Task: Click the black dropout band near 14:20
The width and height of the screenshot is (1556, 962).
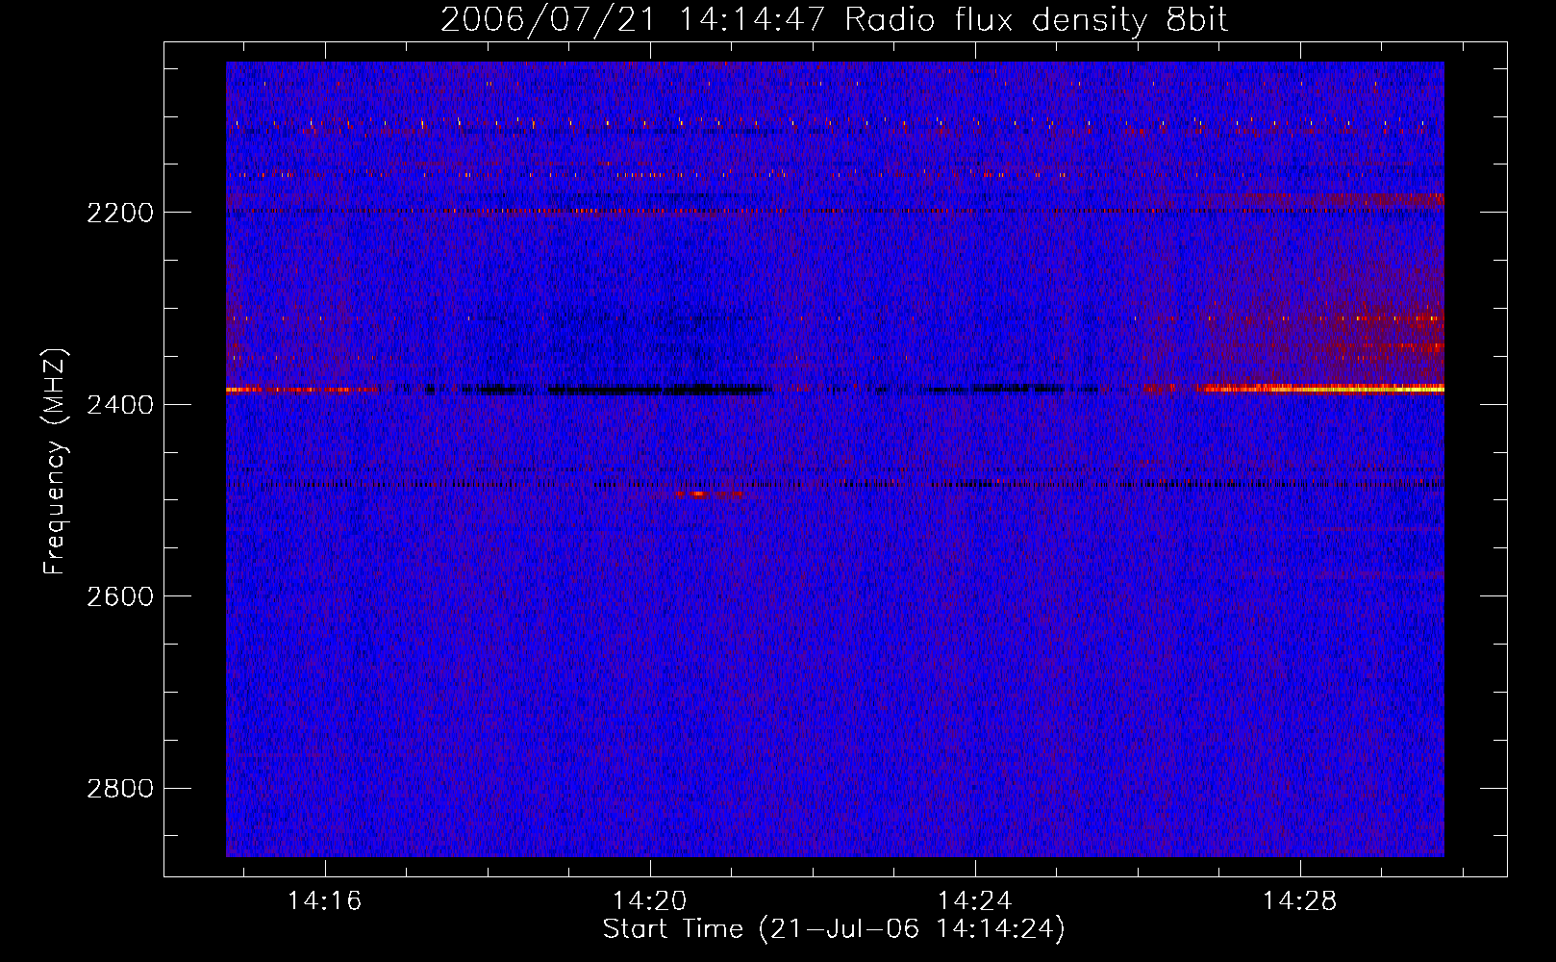Action: (658, 391)
